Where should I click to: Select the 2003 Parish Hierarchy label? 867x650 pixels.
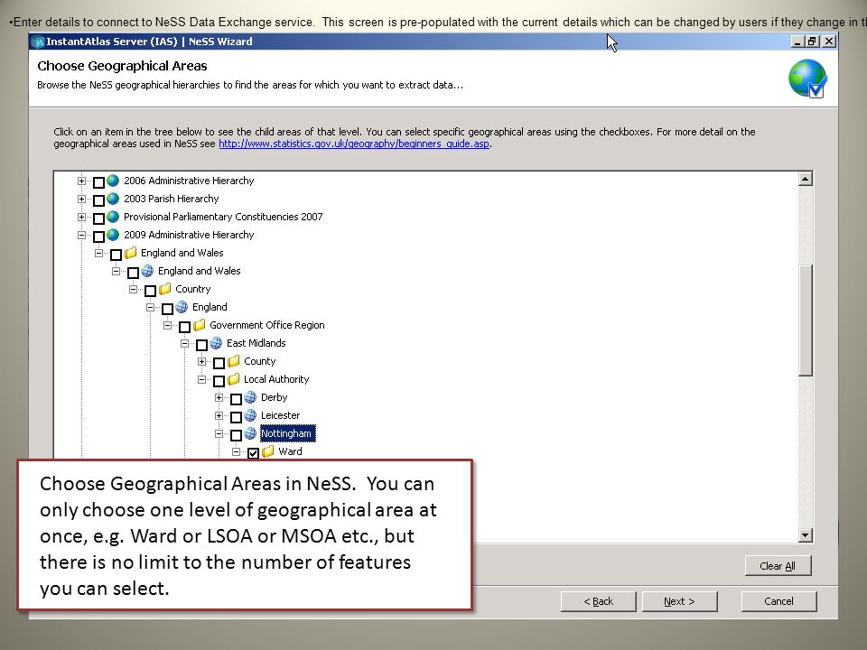(x=172, y=199)
